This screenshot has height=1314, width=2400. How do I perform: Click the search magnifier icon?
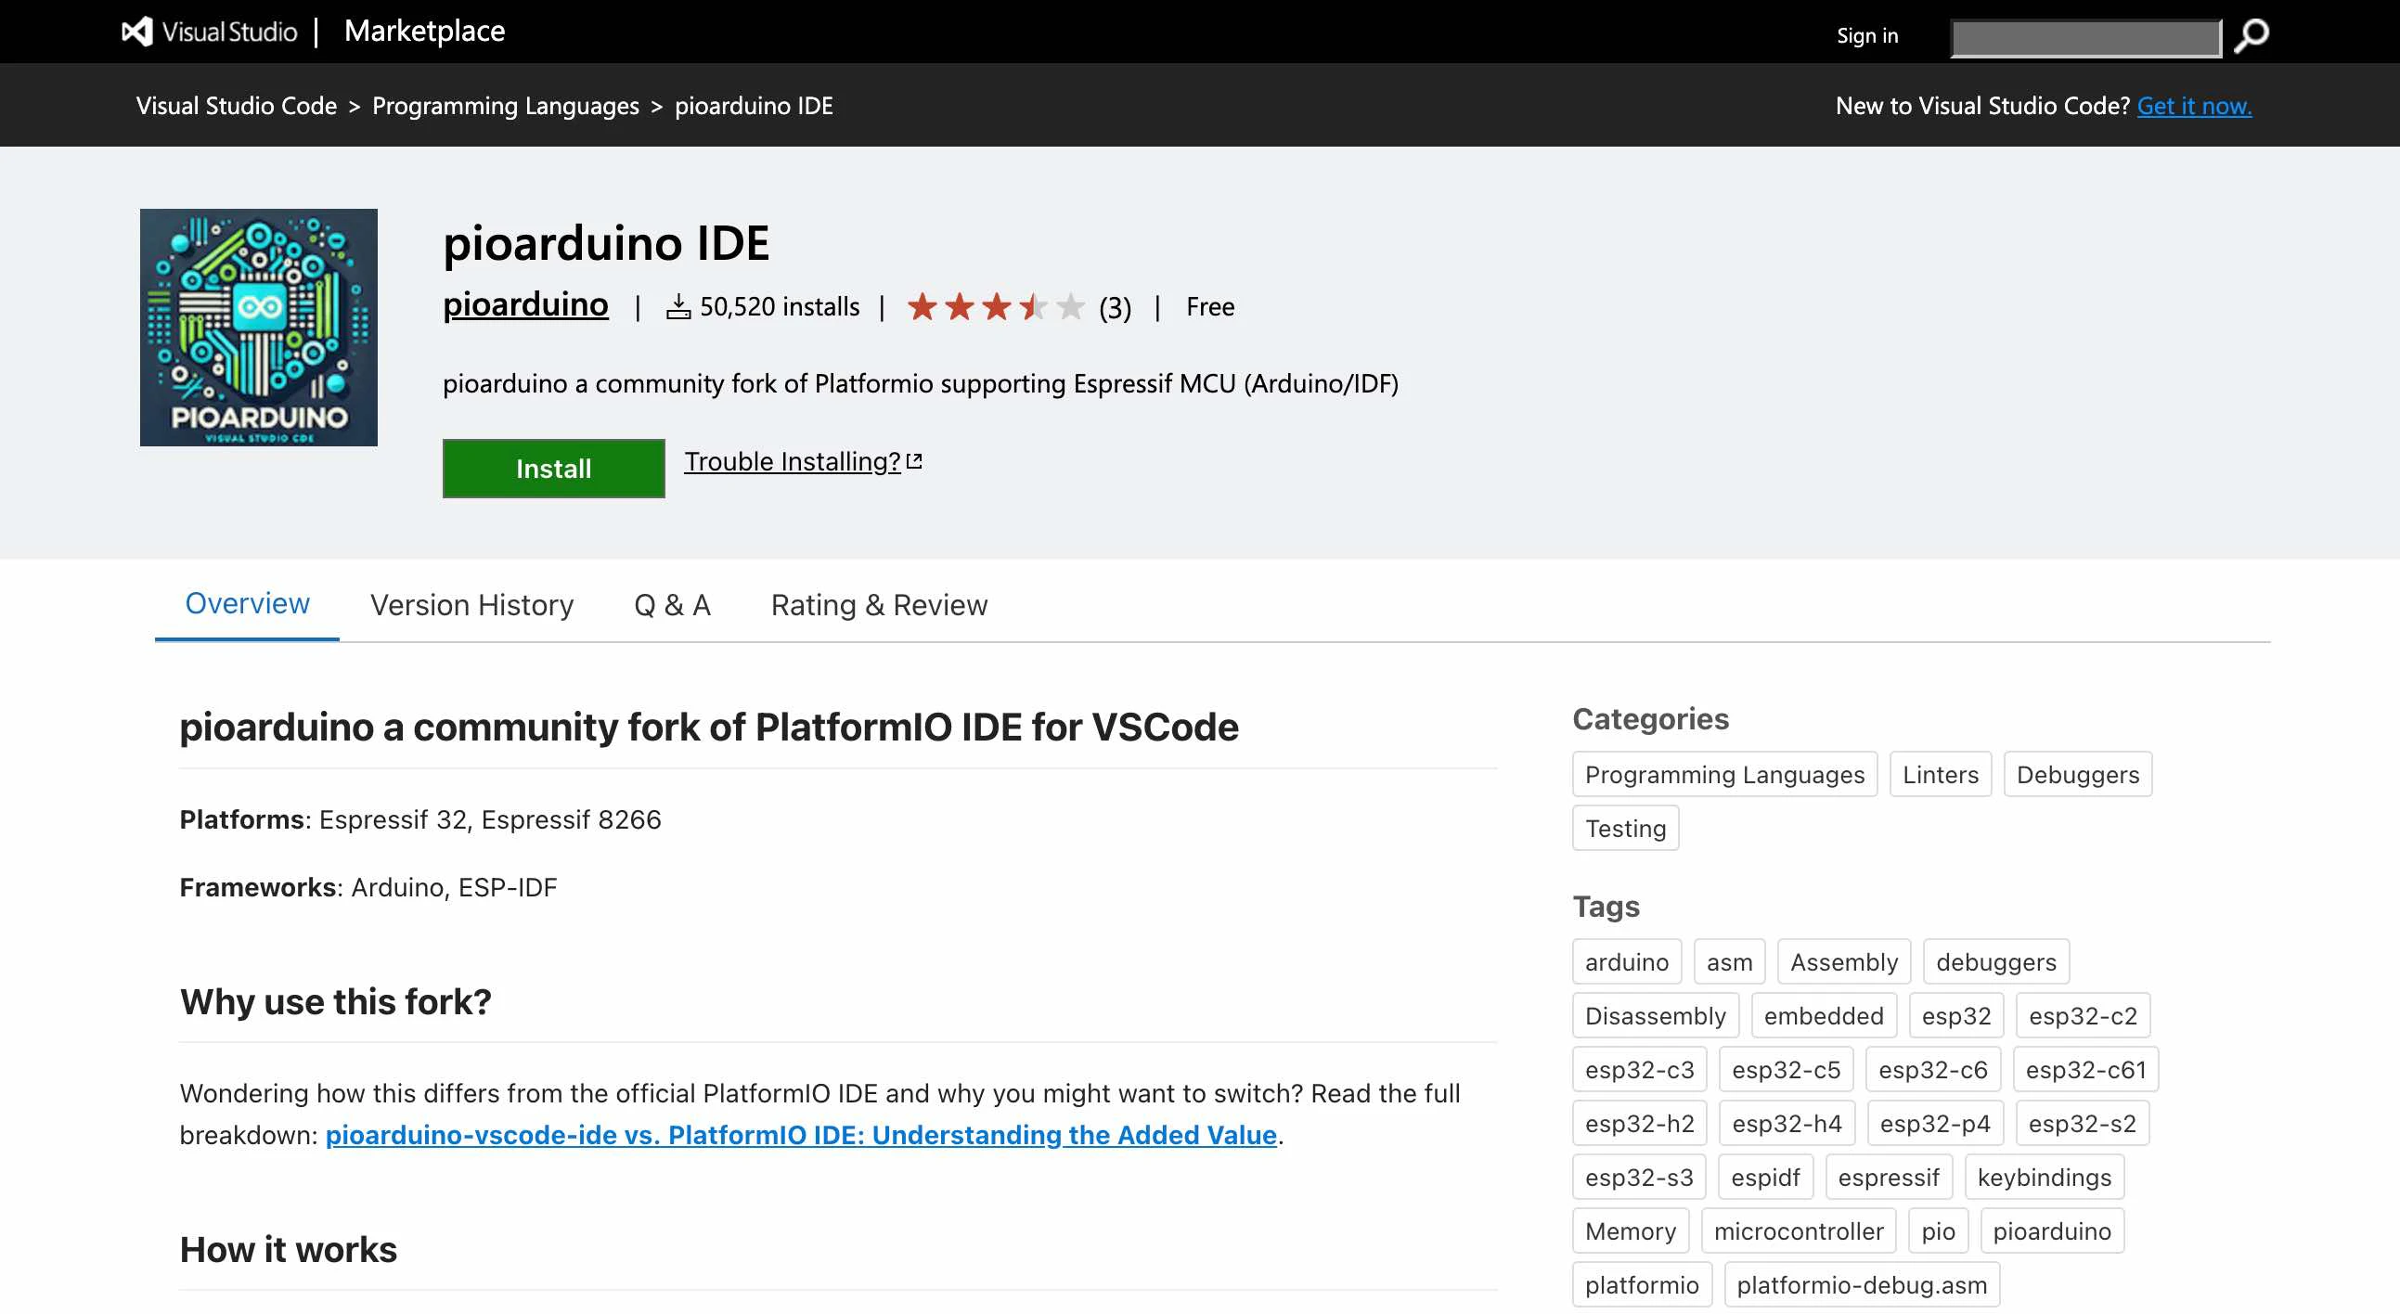2251,36
